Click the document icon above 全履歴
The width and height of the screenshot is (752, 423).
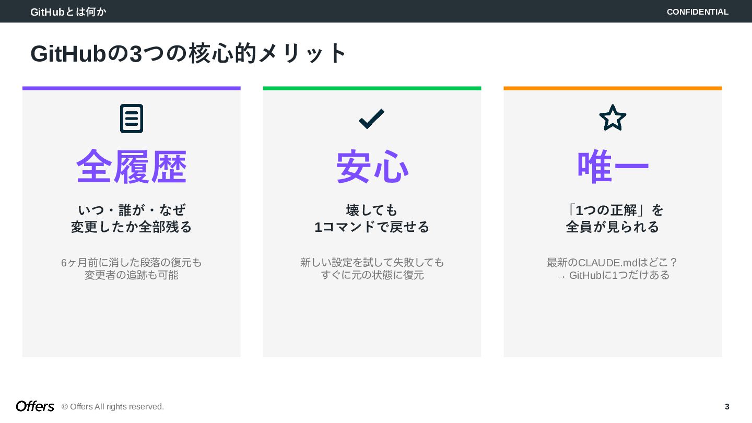[x=132, y=119]
